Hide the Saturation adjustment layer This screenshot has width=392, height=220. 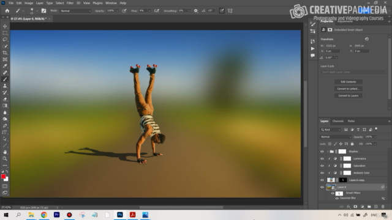coord(322,166)
